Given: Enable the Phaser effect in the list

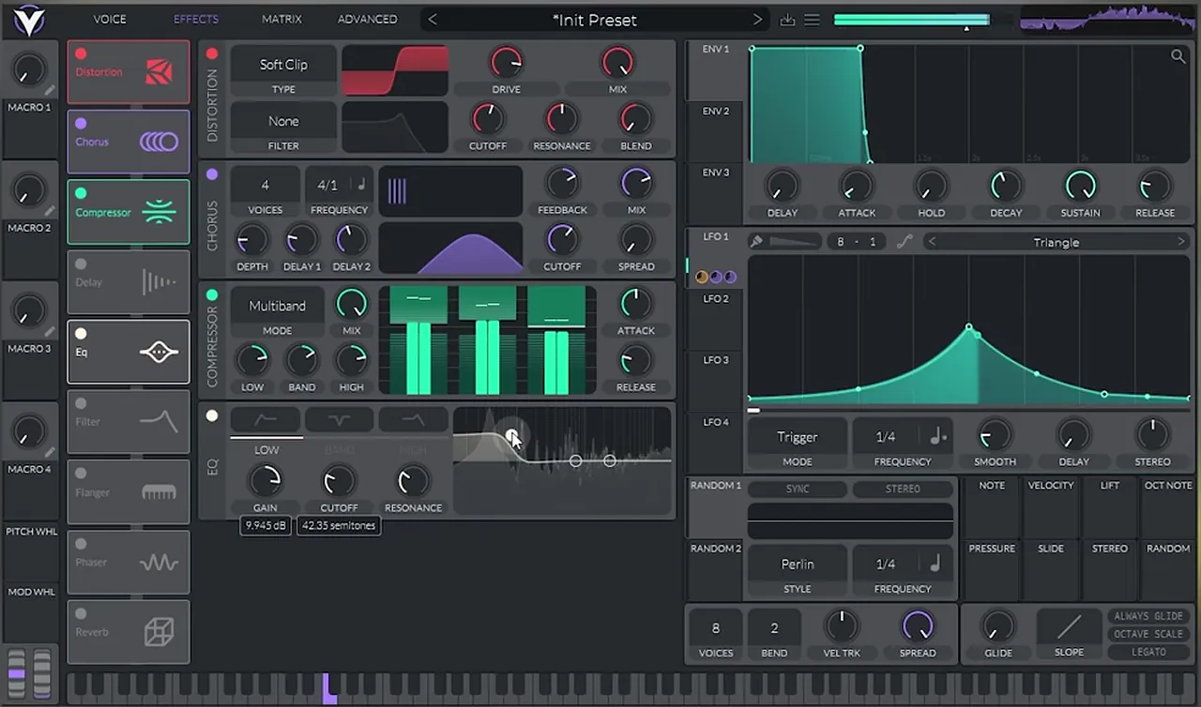Looking at the screenshot, I should point(81,544).
